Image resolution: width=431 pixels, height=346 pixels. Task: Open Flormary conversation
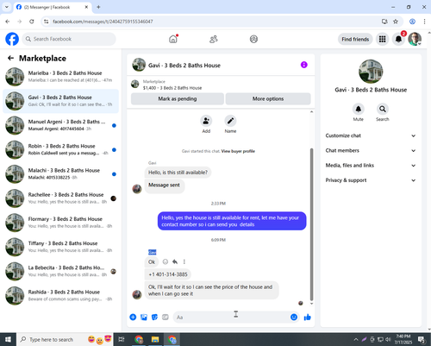(x=60, y=223)
